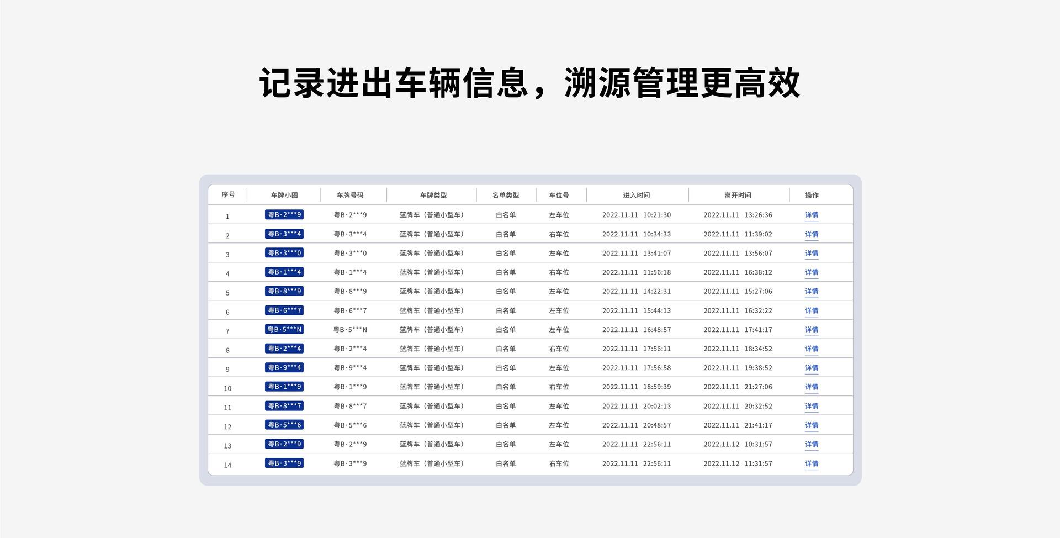Open the 粤B·5***6 blue plate thumbnail
This screenshot has width=1060, height=538.
coord(284,425)
